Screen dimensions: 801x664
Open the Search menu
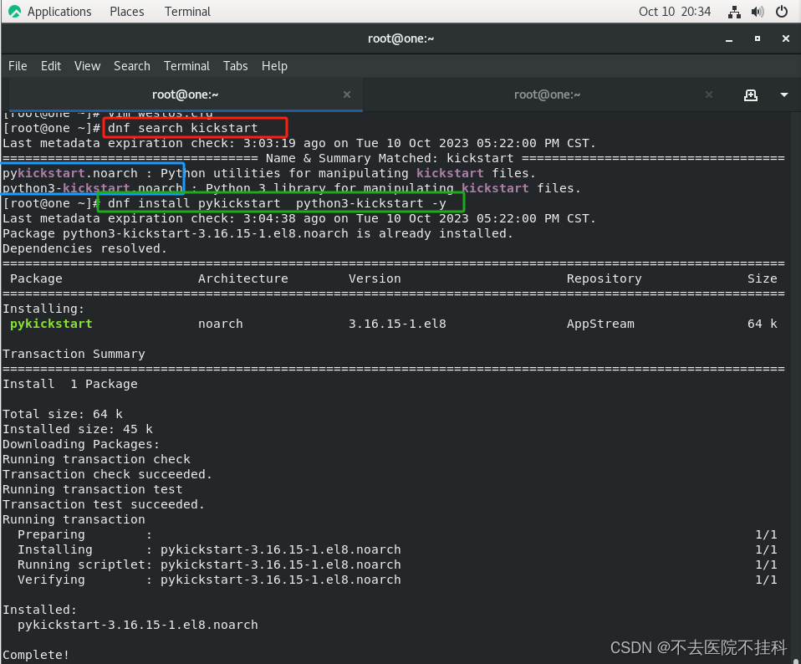(131, 65)
